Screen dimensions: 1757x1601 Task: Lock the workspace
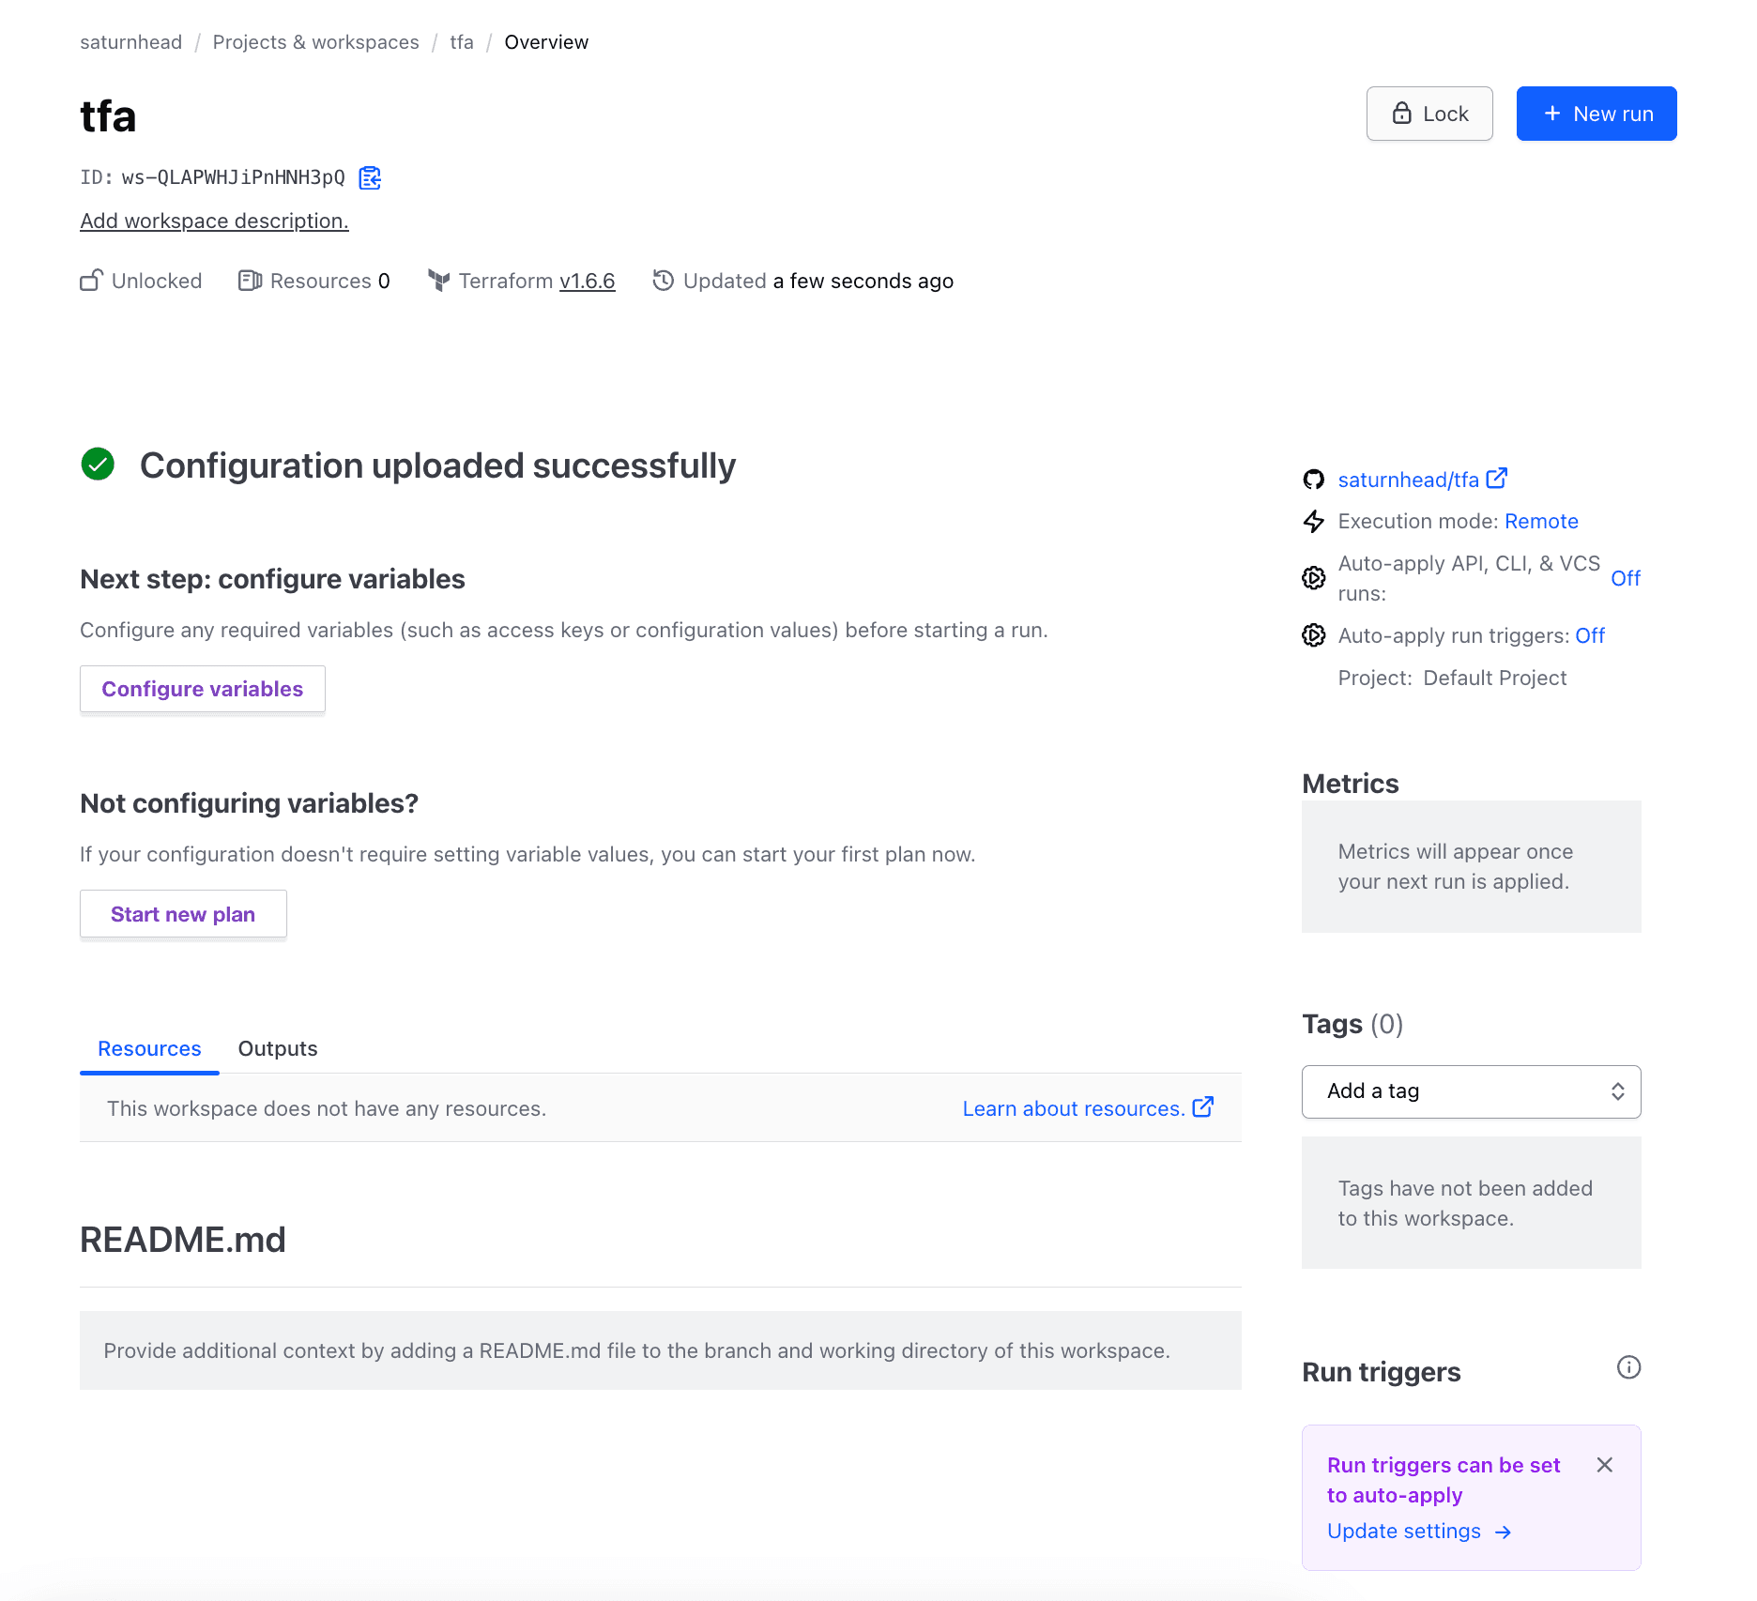[x=1429, y=114]
